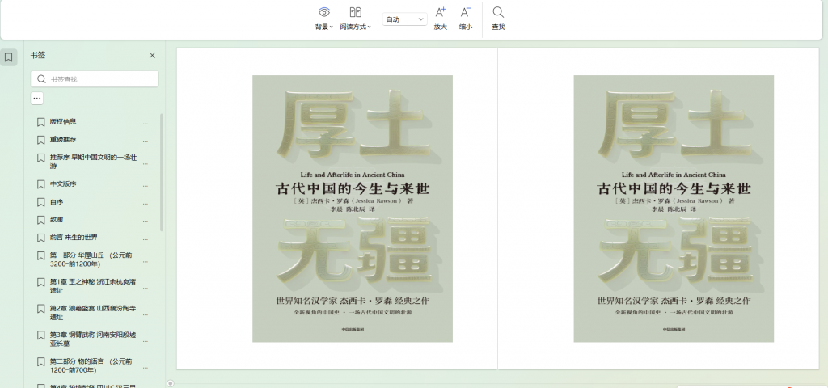Viewport: 828px width, 388px height.
Task: Go to bookmark 第2章 狼藉盛宴
Action: tap(93, 312)
